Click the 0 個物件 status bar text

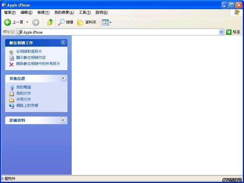point(8,179)
